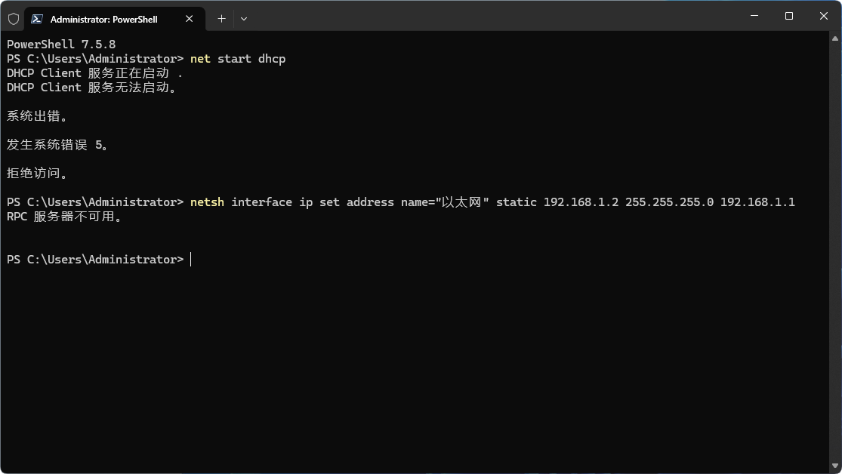Minimize the terminal window
842x474 pixels.
click(x=754, y=16)
